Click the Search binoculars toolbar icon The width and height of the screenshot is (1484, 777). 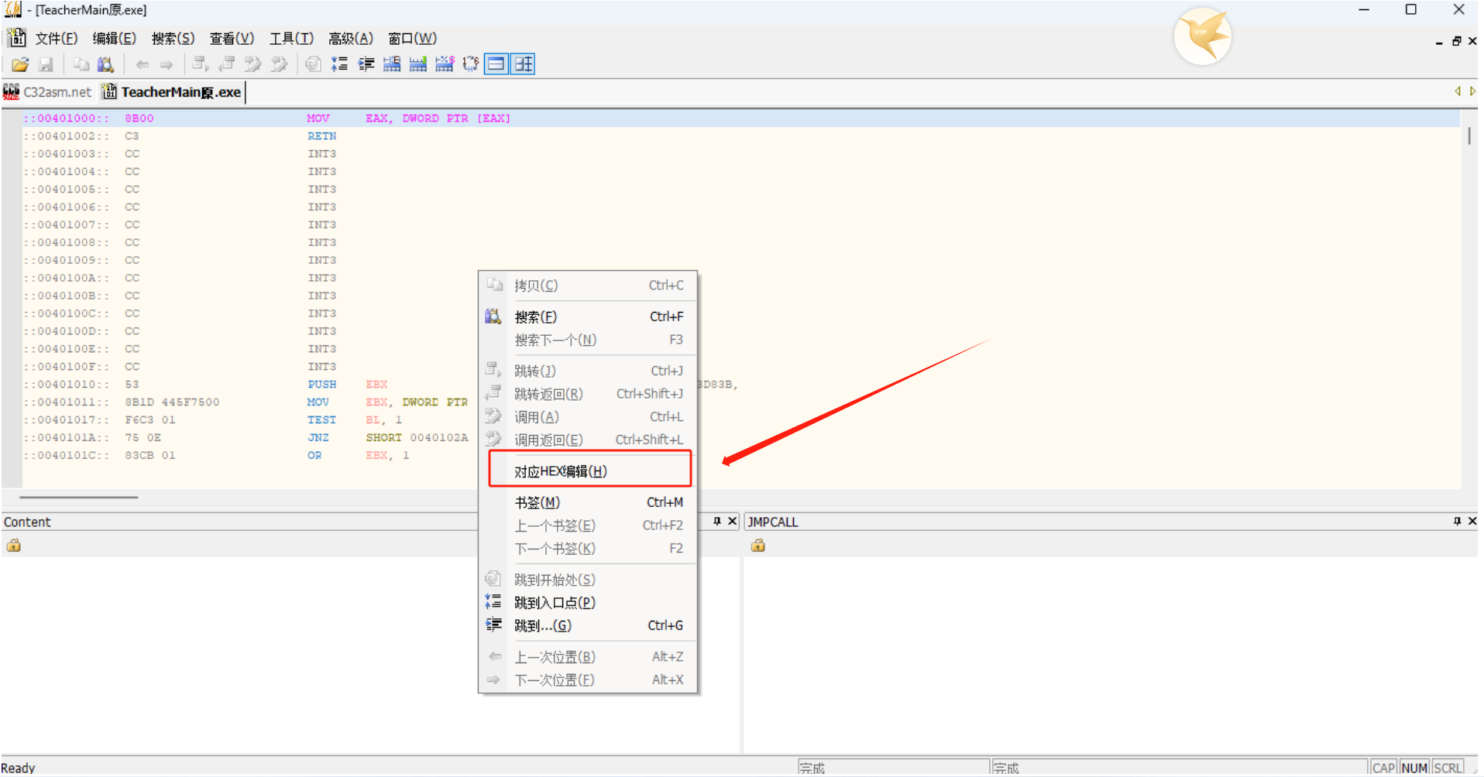click(x=106, y=64)
